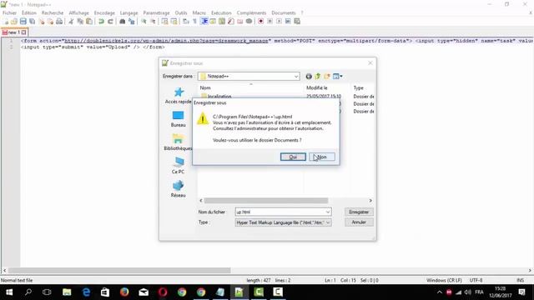534x300 pixels.
Task: Click the New file toolbar icon
Action: tap(6, 22)
